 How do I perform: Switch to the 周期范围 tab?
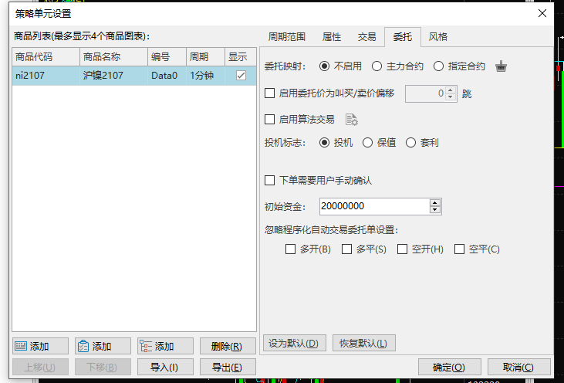coord(286,37)
